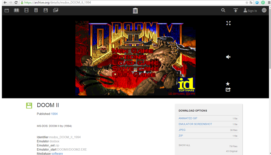Image resolution: width=271 pixels, height=155 pixels.
Task: Select Options in DOOM menu
Action: 129,57
